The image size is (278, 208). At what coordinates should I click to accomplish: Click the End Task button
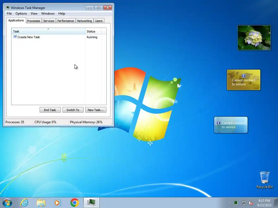[50, 110]
